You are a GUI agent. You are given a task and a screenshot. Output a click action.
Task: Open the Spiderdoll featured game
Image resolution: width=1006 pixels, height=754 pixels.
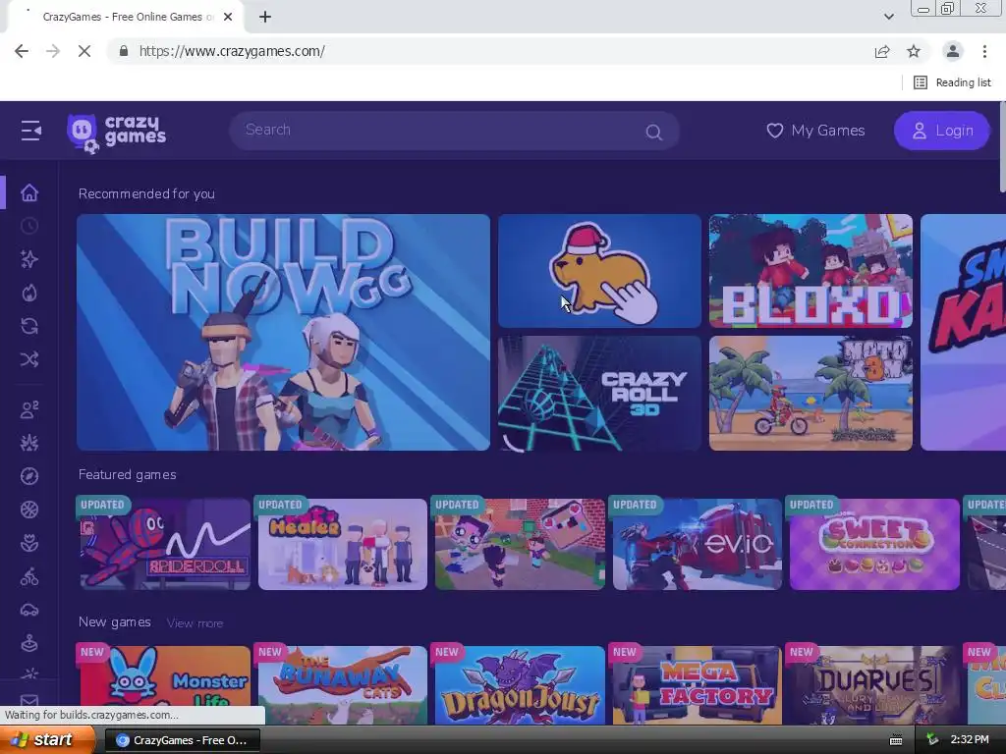coord(163,544)
